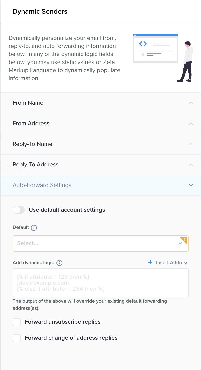Expand the From Name section chevron
This screenshot has height=370, width=201.
191,103
